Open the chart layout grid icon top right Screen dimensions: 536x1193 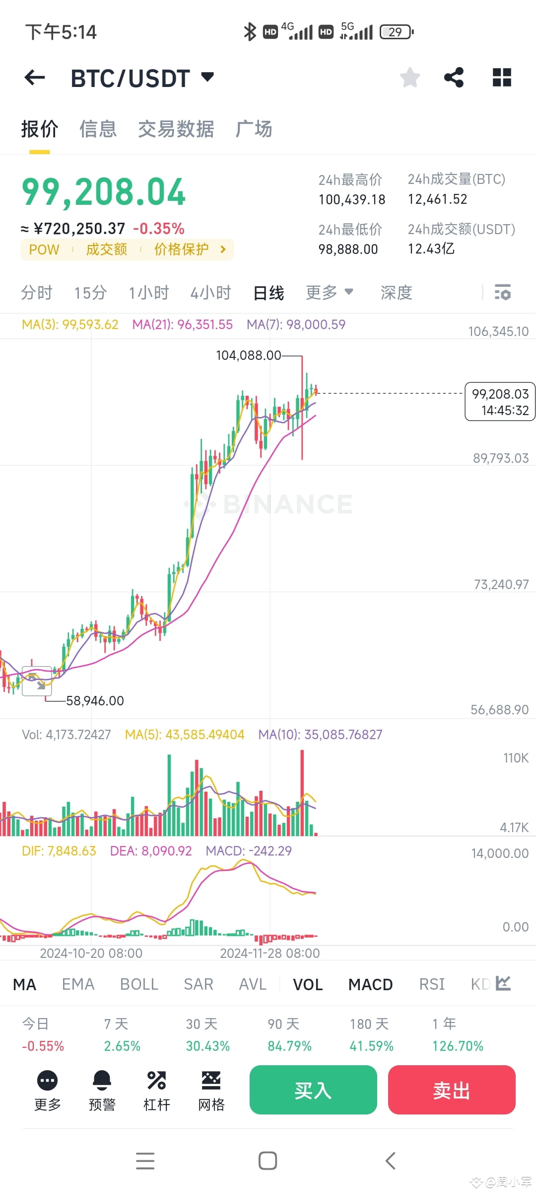tap(501, 78)
